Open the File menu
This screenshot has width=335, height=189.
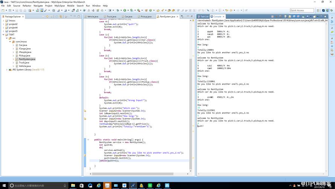3,6
